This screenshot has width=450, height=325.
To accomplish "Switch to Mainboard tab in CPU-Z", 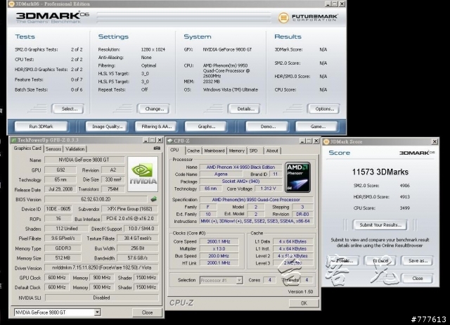I will pos(214,151).
